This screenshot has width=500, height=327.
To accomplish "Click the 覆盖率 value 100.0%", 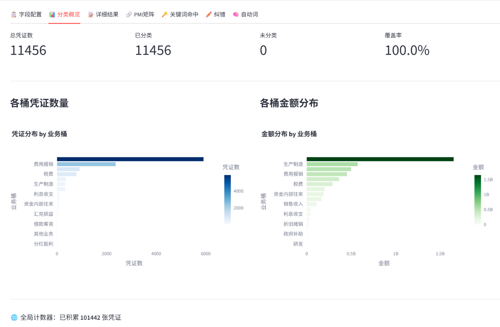I will coord(407,50).
